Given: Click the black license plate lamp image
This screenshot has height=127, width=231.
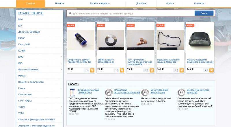Looking at the screenshot, I should [200, 40].
